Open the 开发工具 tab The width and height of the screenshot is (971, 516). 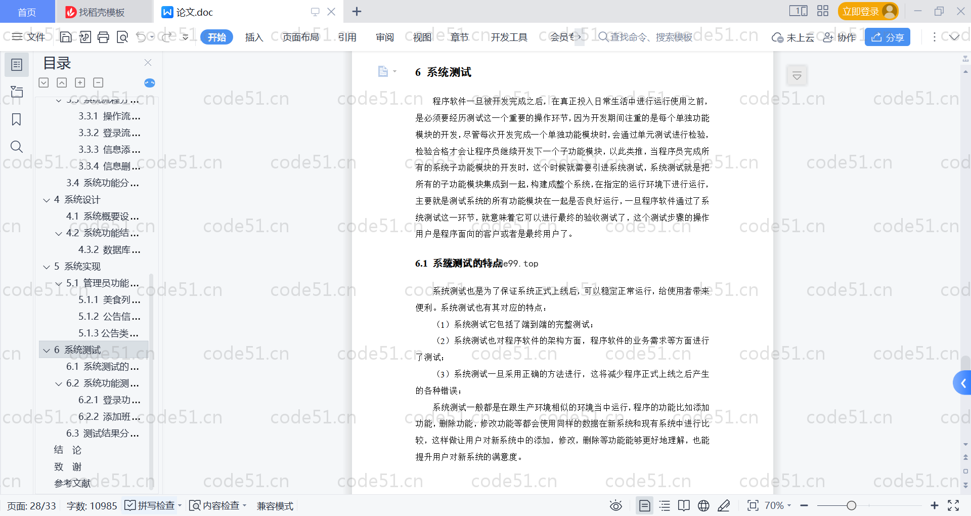(x=509, y=37)
